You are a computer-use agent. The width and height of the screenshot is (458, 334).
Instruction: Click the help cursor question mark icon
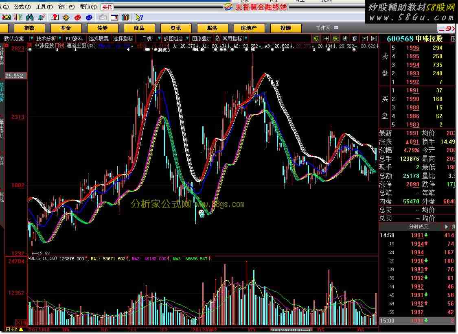point(139,17)
